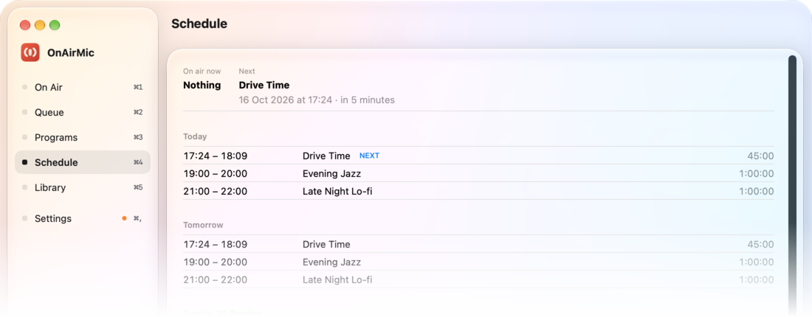Open the On Air sidebar section

[x=83, y=88]
